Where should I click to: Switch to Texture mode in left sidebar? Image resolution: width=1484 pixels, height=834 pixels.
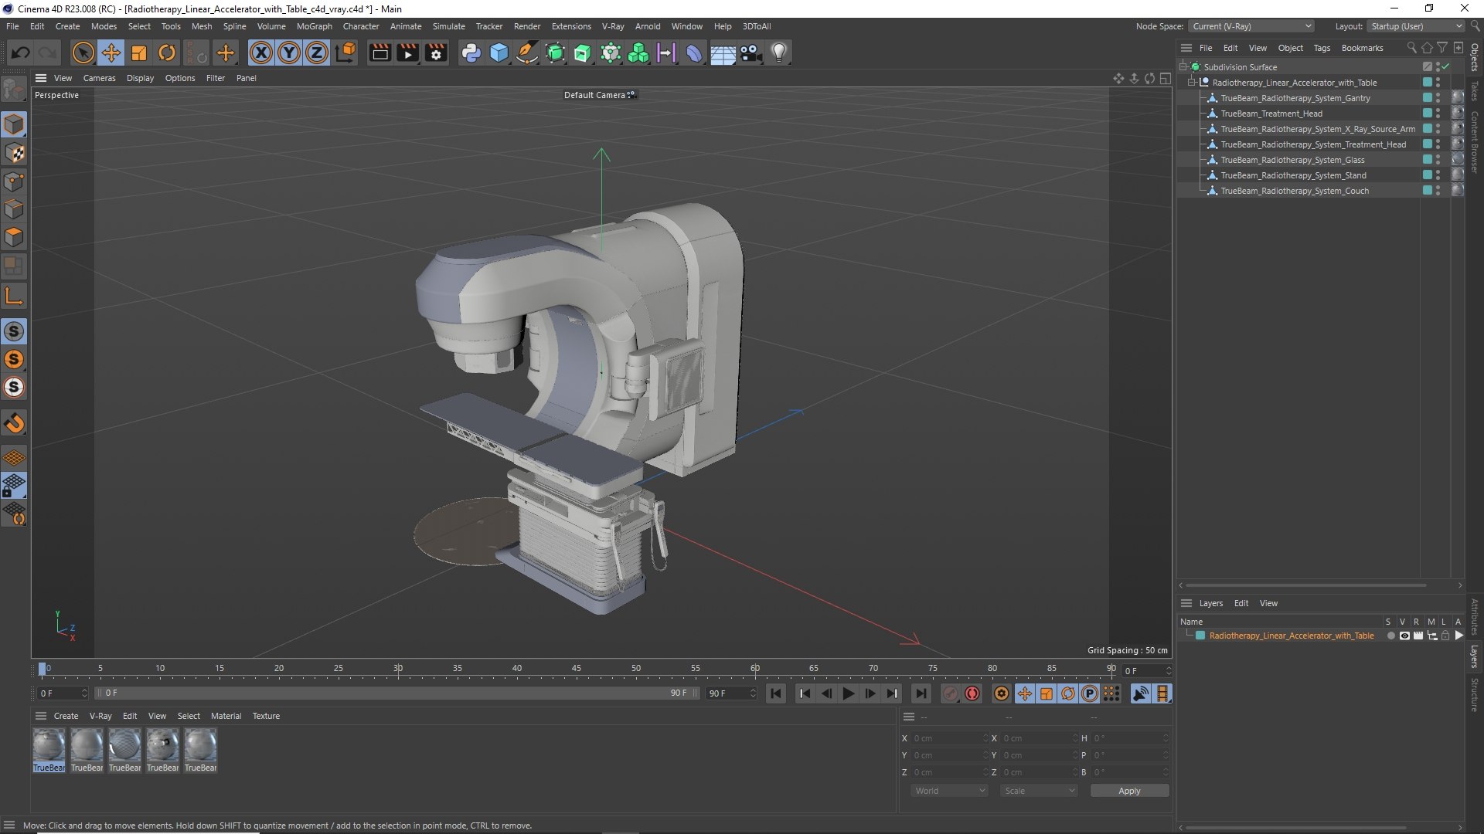click(14, 153)
